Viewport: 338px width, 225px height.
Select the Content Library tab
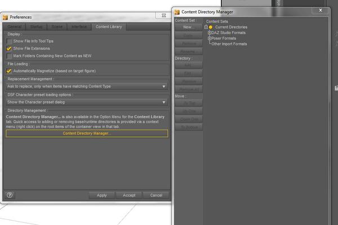109,26
